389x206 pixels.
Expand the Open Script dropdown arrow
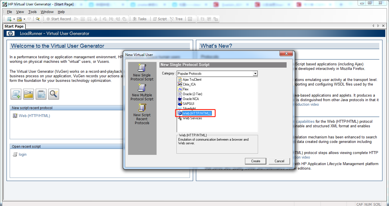point(24,19)
